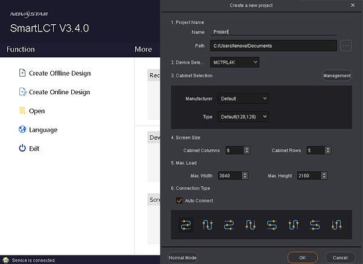Increase Max Width with up arrow
363x264 pixels.
[245, 174]
